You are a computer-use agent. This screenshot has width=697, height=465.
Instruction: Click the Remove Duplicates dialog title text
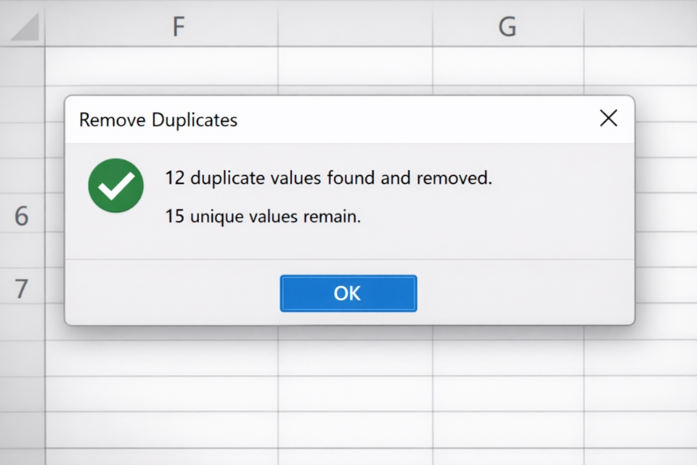(x=158, y=120)
